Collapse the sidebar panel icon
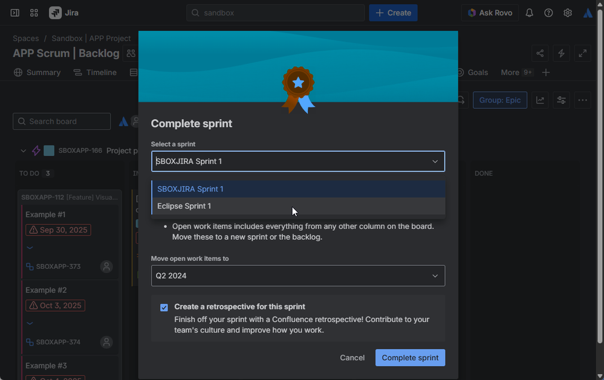Screen dimensions: 604x380 coord(15,13)
